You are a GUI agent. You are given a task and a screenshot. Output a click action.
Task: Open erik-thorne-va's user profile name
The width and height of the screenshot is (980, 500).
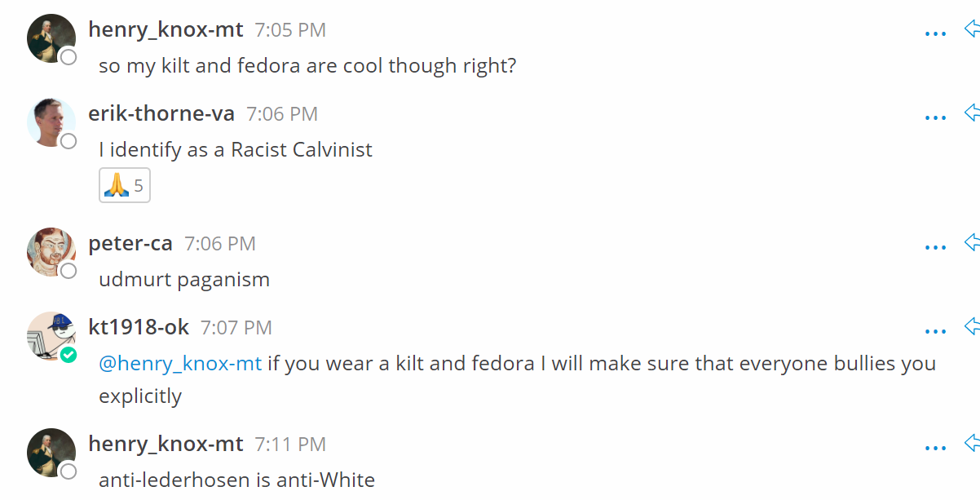point(161,114)
